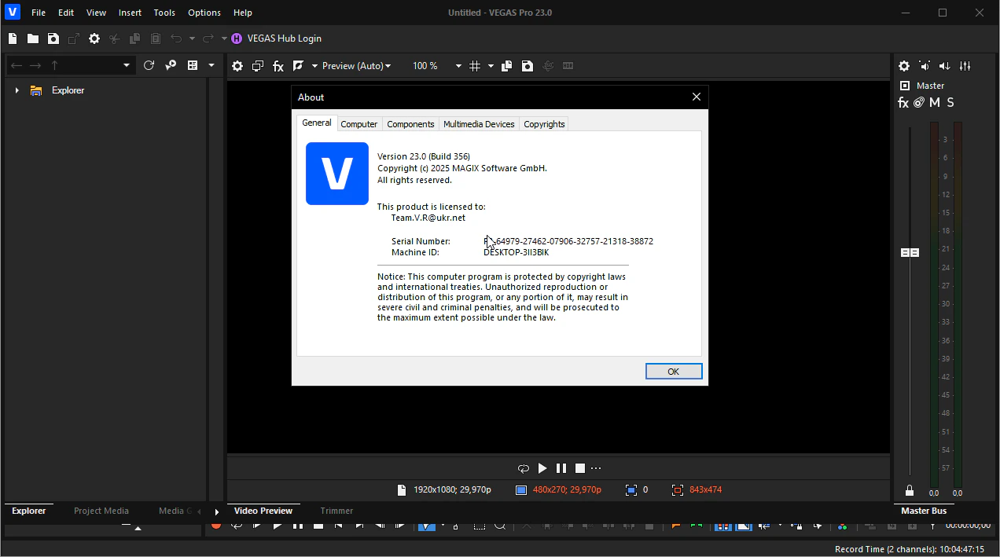Switch to the Components tab

tap(410, 124)
